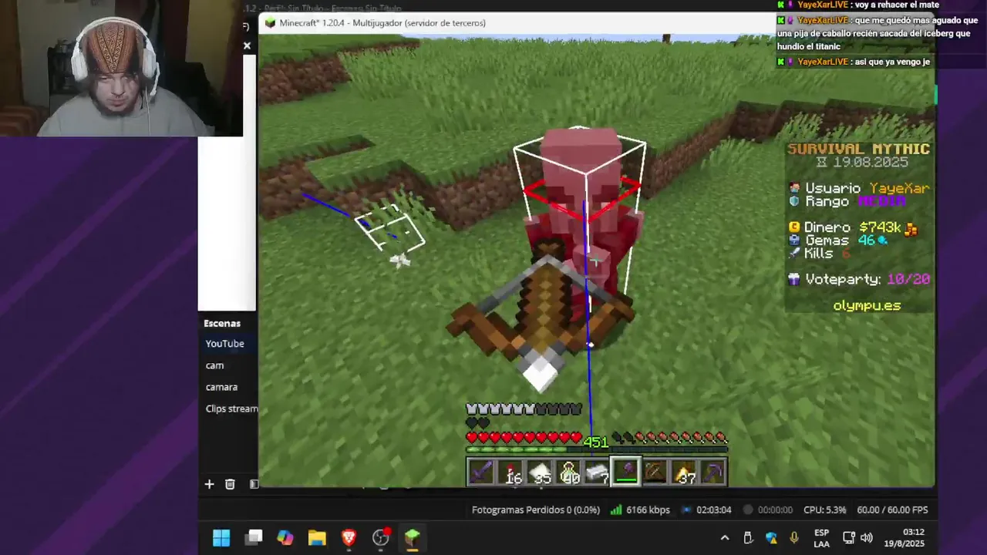Click the red hearts health bar
The width and height of the screenshot is (987, 555).
(x=524, y=438)
